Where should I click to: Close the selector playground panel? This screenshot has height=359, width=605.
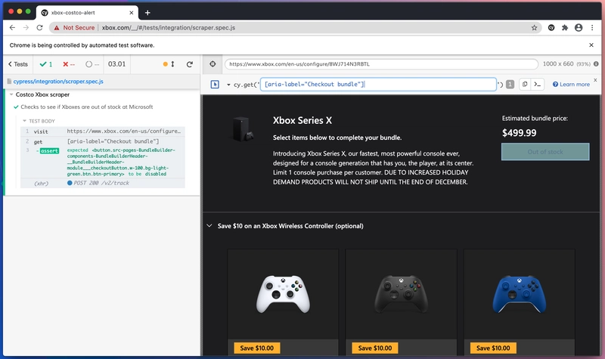pos(595,79)
